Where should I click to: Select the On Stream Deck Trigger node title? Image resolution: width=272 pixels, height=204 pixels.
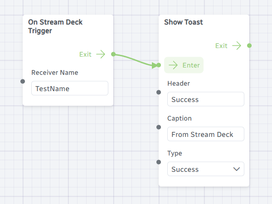tap(55, 26)
